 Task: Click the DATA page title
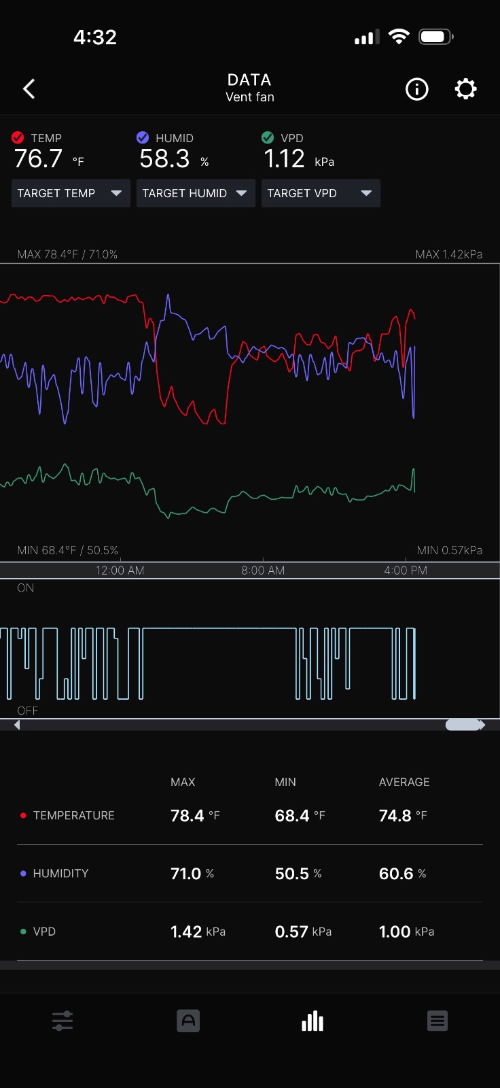click(249, 80)
